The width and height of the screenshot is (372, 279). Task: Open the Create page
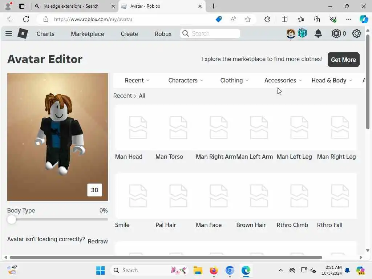click(x=129, y=34)
